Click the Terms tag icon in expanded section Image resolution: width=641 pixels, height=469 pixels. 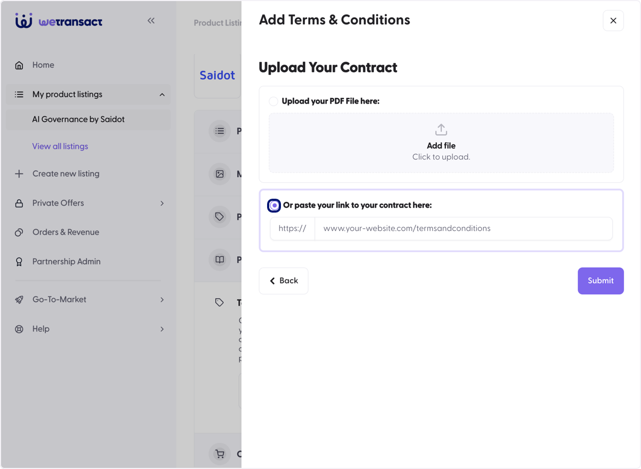220,302
